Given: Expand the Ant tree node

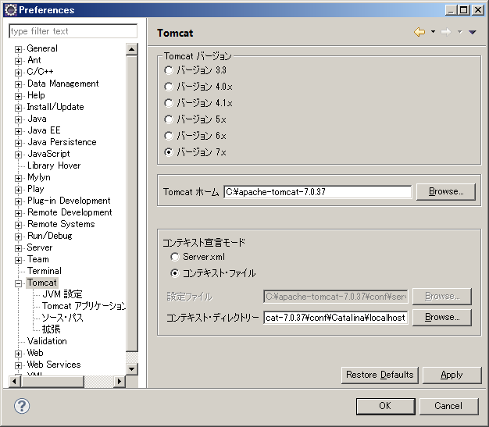Looking at the screenshot, I should tap(19, 61).
